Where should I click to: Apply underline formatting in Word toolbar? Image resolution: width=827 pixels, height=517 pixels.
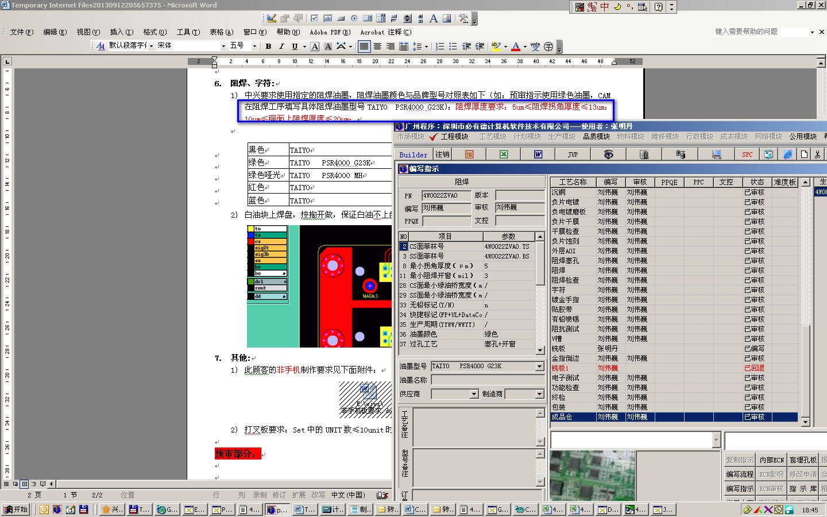click(x=295, y=47)
